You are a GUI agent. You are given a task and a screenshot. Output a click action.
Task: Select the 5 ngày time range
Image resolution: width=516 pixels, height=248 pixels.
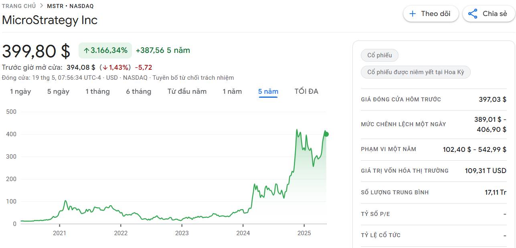pyautogui.click(x=58, y=91)
